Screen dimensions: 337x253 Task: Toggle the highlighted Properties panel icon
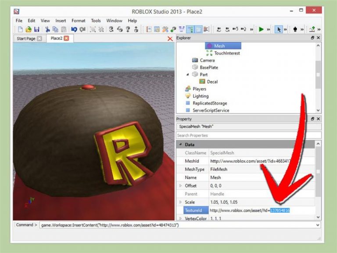pyautogui.click(x=198, y=29)
